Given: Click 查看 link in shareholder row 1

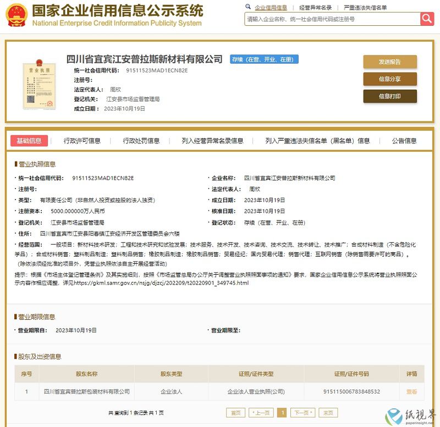Looking at the screenshot, I should [411, 392].
